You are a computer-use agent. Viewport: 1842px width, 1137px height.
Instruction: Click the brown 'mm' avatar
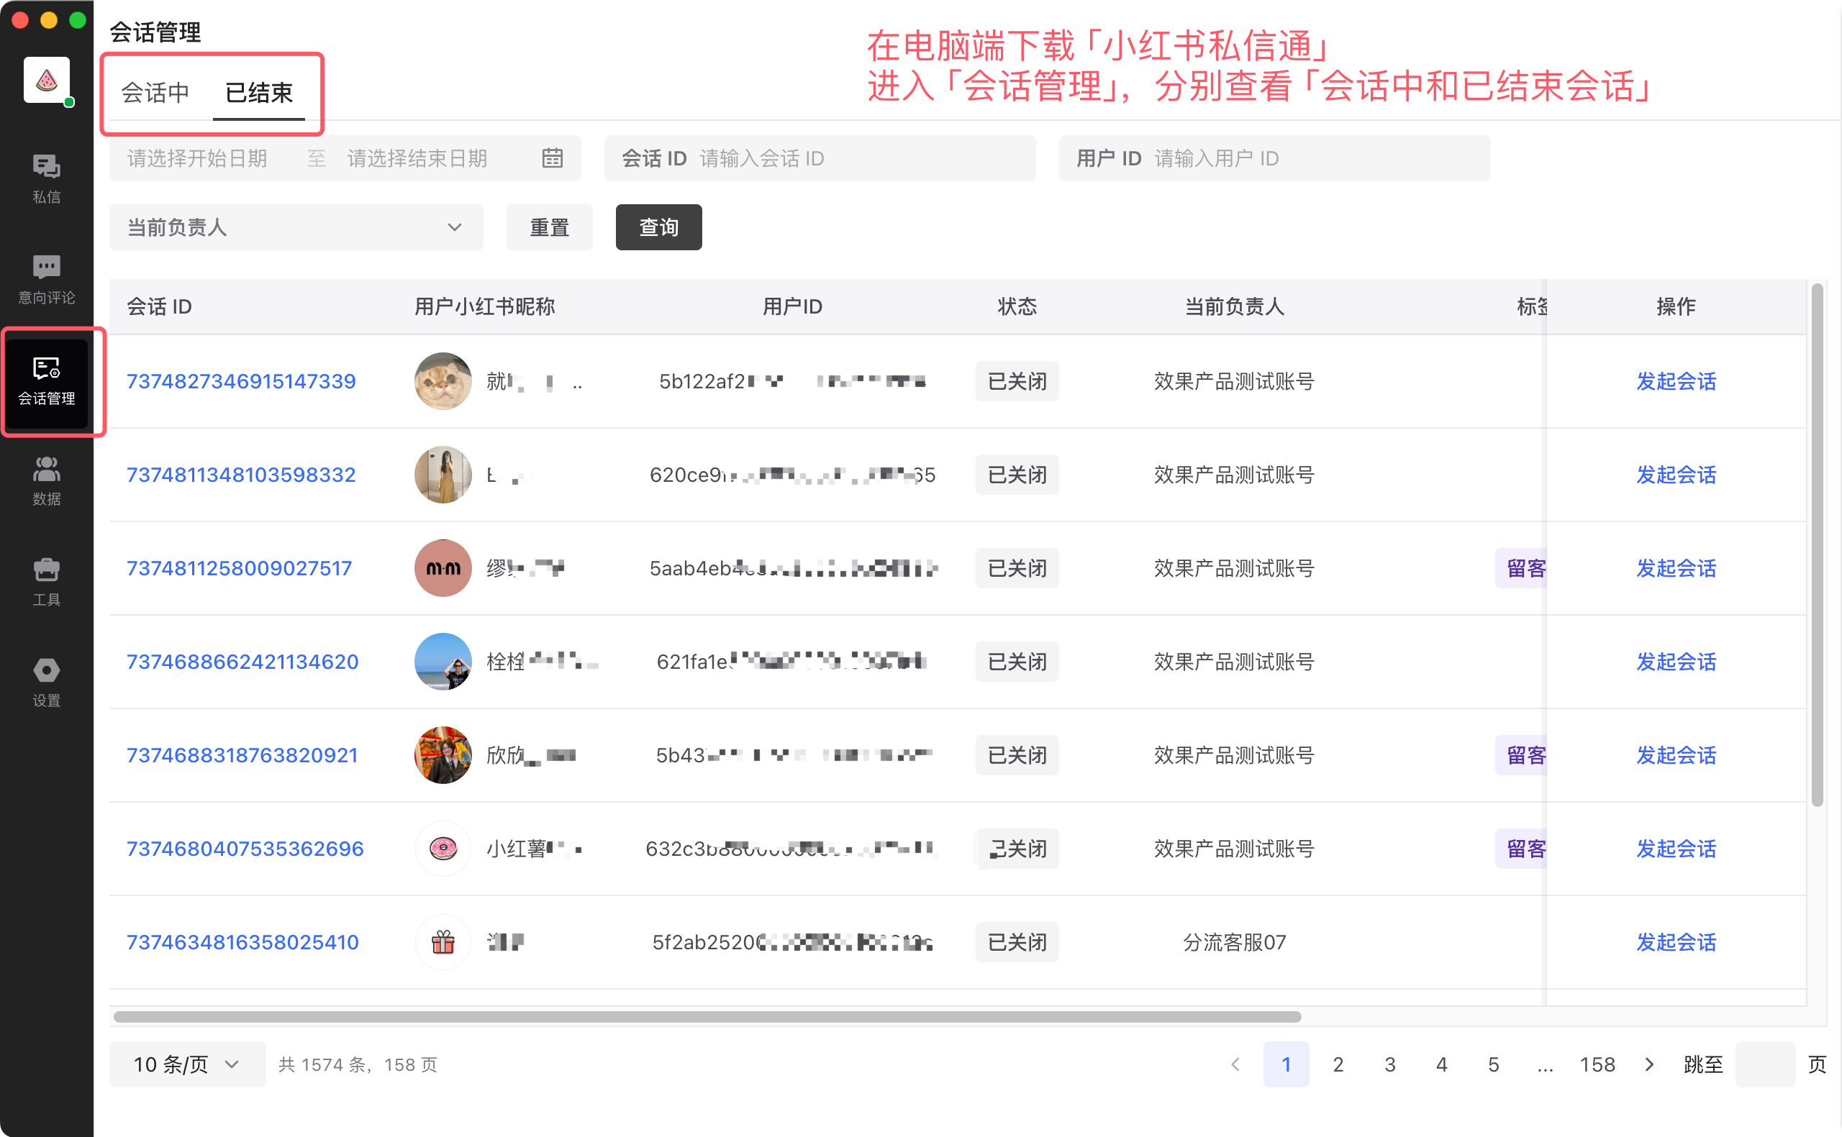(443, 567)
